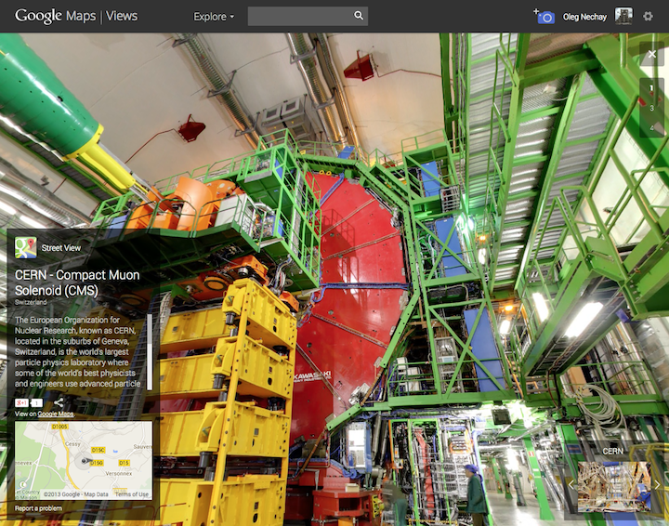This screenshot has width=669, height=526.
Task: Click the 'CERN - Compact Muon Solenoid (CMS)' title
Action: point(77,283)
